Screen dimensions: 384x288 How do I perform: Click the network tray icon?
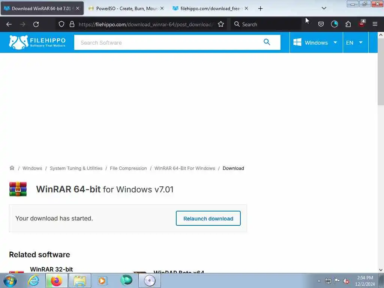tap(328, 281)
